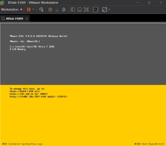Enter full screen mode
The width and height of the screenshot is (166, 146).
(x=86, y=10)
